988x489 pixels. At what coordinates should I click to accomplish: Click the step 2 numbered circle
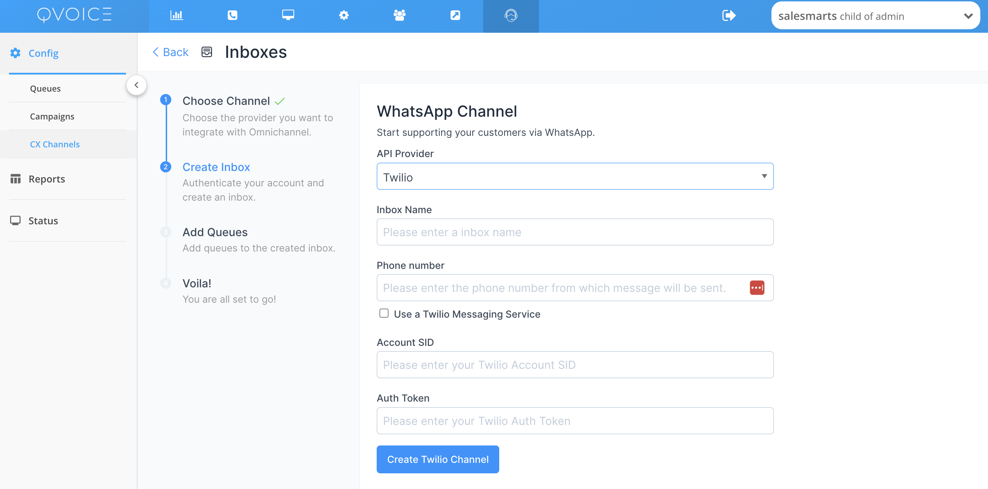click(166, 166)
